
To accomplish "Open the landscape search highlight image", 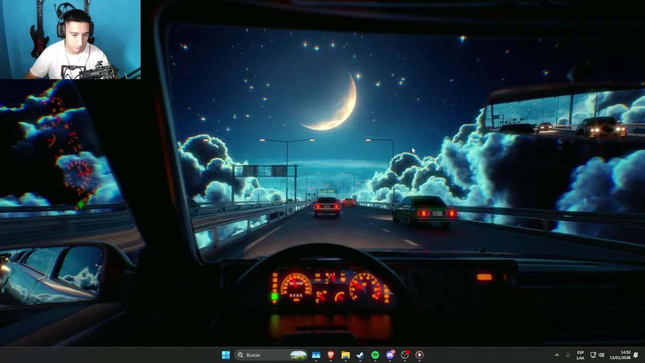I will click(x=298, y=355).
